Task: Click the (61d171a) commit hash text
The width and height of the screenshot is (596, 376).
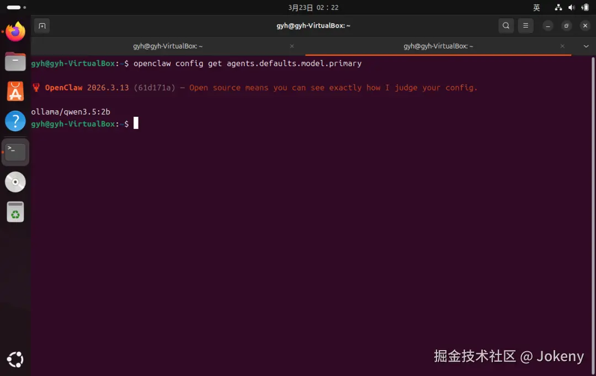Action: click(x=155, y=88)
